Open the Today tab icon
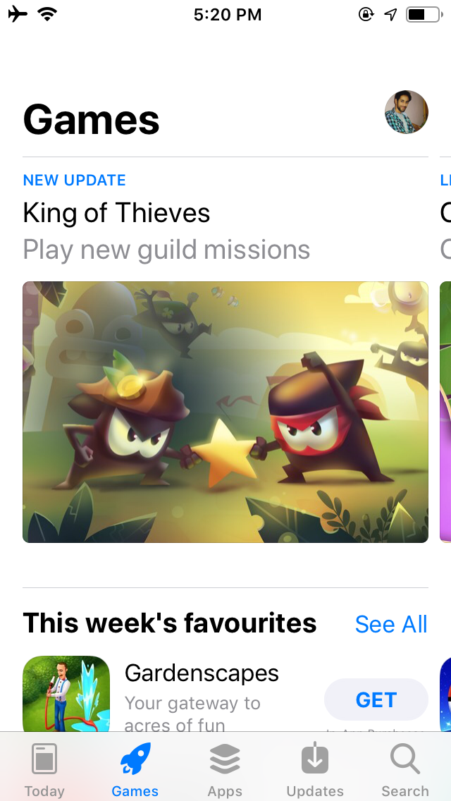The height and width of the screenshot is (801, 451). pyautogui.click(x=44, y=759)
